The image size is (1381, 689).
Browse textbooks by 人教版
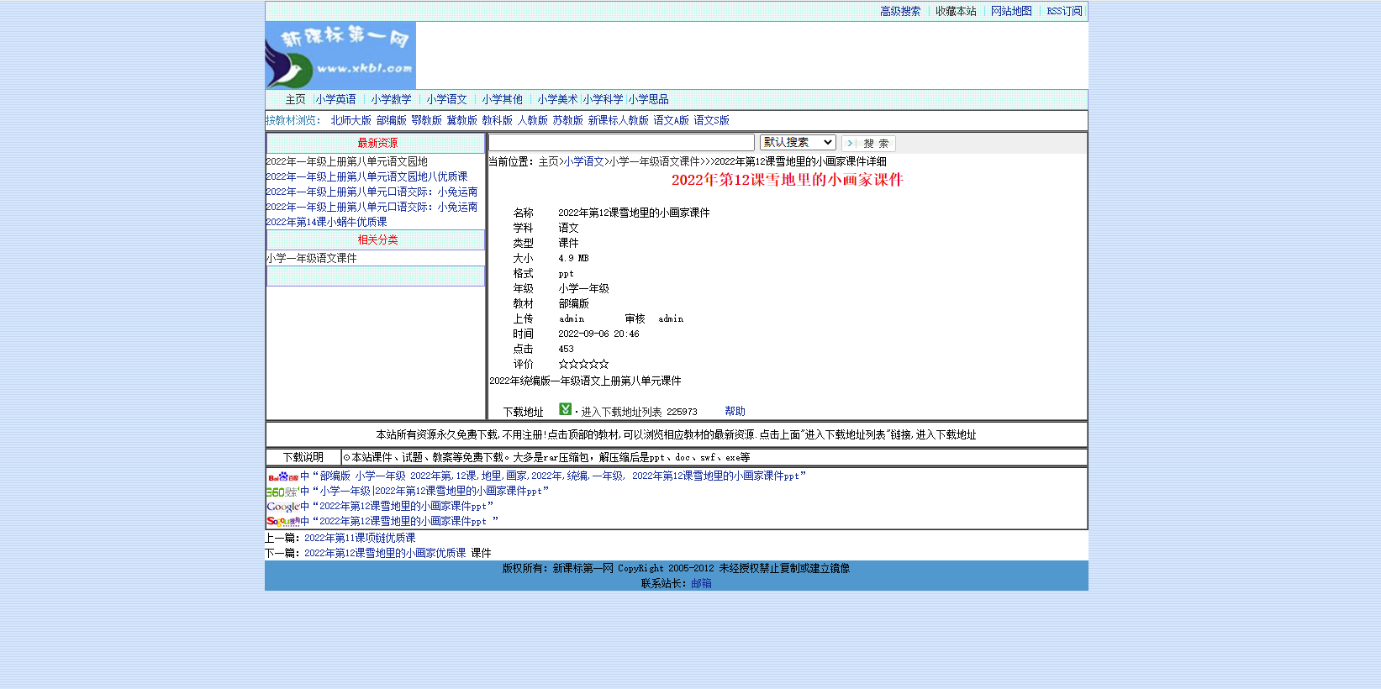pos(533,121)
